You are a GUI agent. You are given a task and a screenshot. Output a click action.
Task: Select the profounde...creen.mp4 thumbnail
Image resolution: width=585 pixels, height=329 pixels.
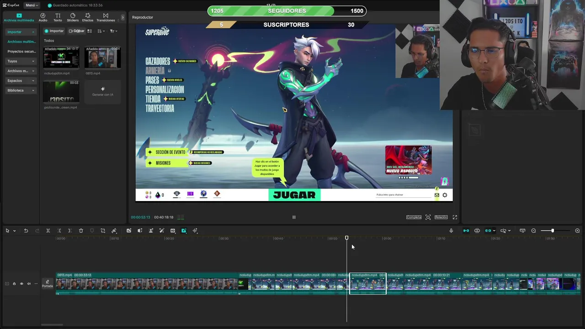click(61, 91)
